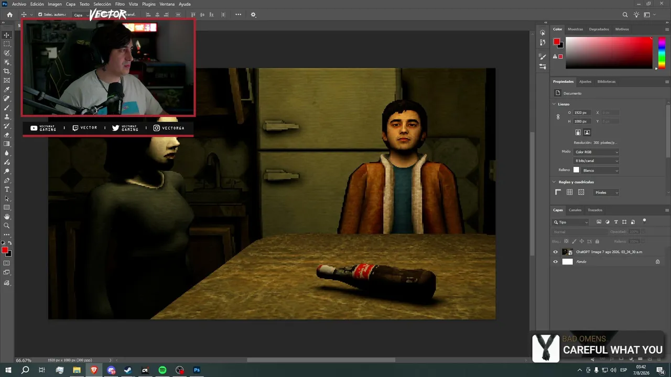Switch to the Muestras tab
The width and height of the screenshot is (671, 377).
575,29
